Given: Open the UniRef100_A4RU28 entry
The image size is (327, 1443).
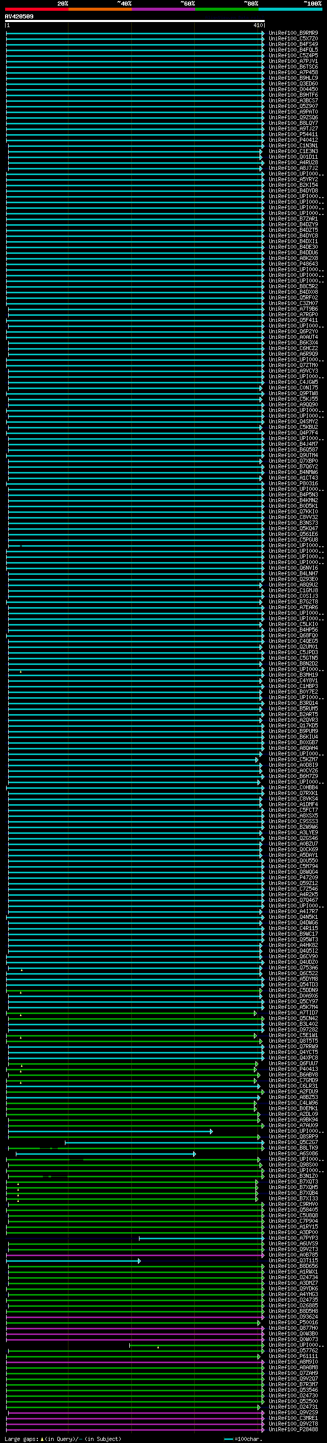Looking at the screenshot, I should pyautogui.click(x=293, y=162).
